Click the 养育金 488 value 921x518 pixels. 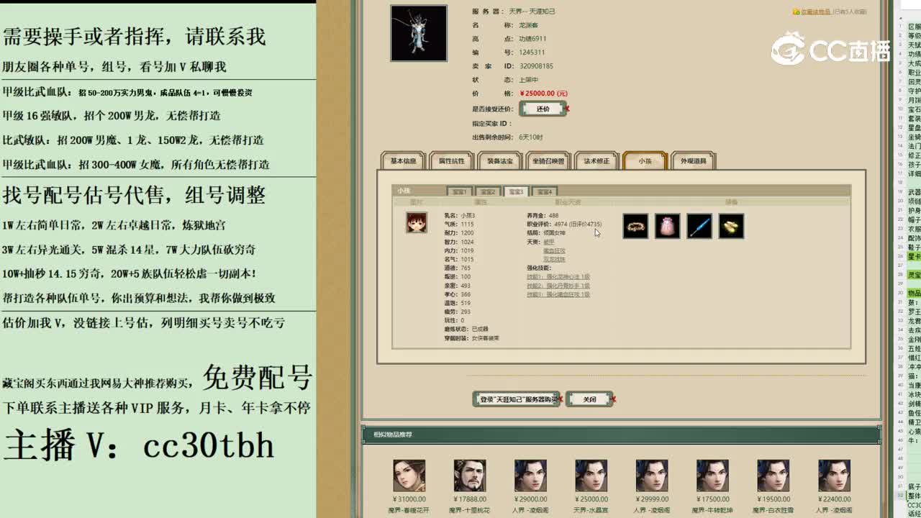(553, 216)
